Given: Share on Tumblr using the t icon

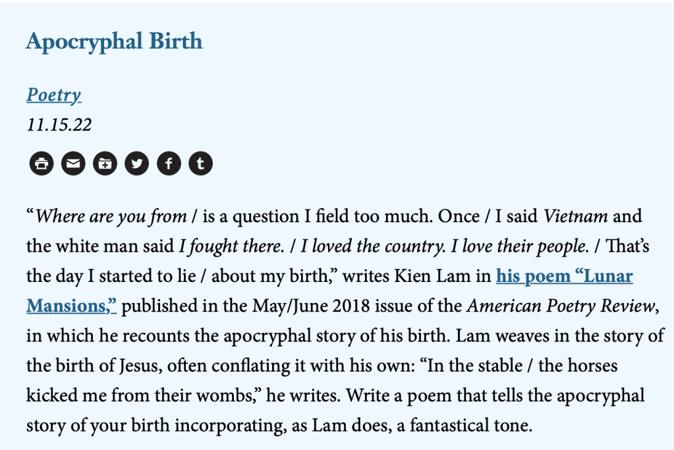Looking at the screenshot, I should pyautogui.click(x=201, y=163).
